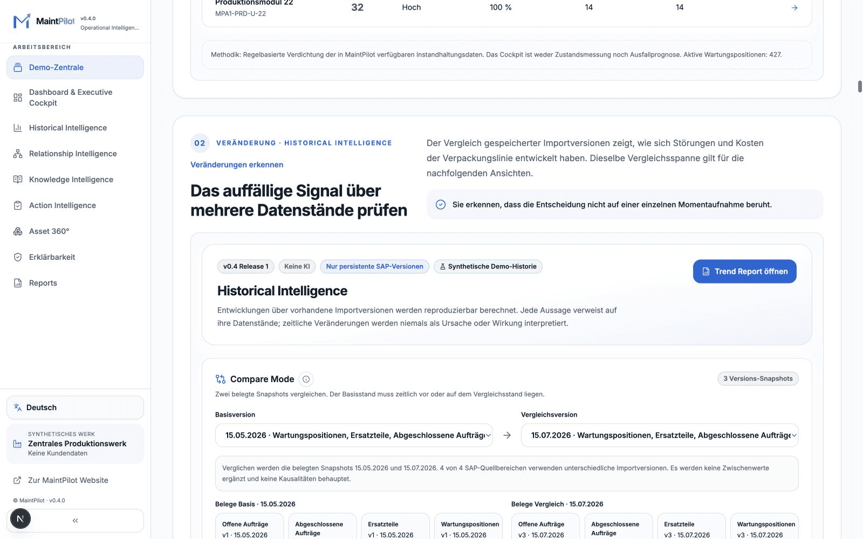Viewport: 863px width, 539px height.
Task: Open Produktionsmodul 22 row arrow
Action: coord(794,8)
